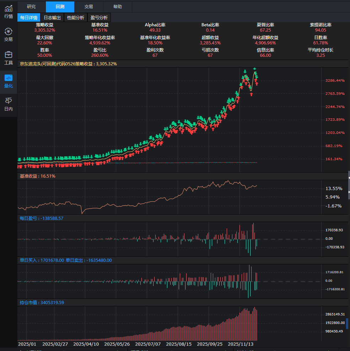Click the blue scrollbar thumb at right edge

click(347, 323)
